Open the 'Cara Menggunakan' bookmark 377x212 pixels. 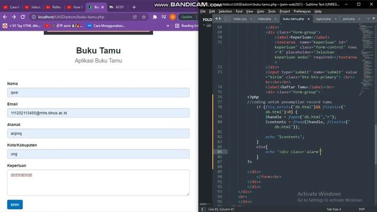tap(106, 26)
